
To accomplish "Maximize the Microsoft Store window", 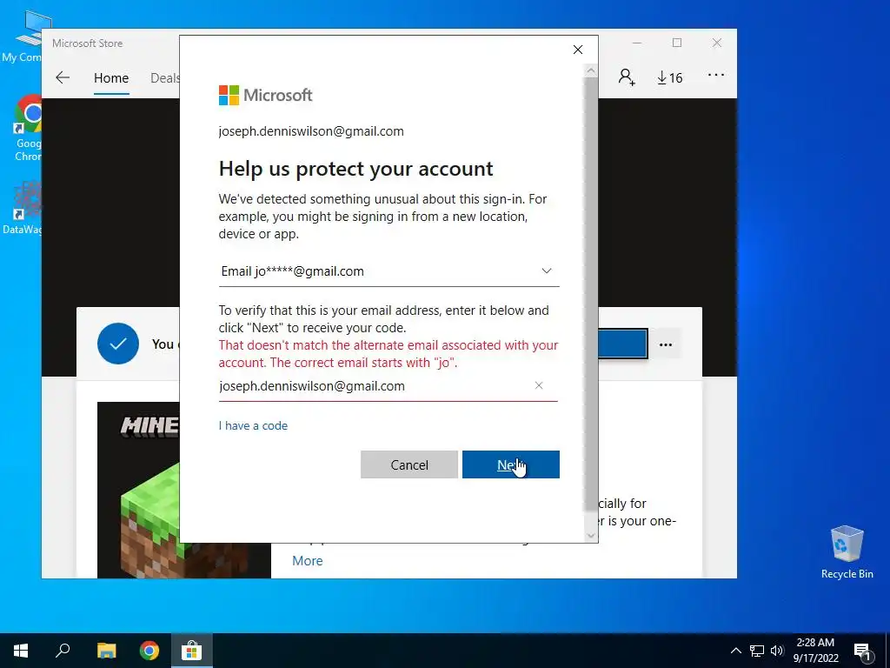I will point(676,43).
